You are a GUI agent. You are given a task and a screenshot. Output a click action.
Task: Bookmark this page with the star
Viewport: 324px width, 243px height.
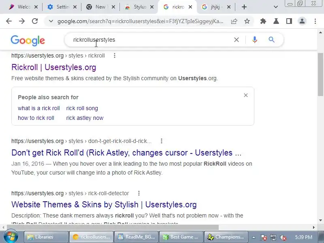pyautogui.click(x=247, y=21)
